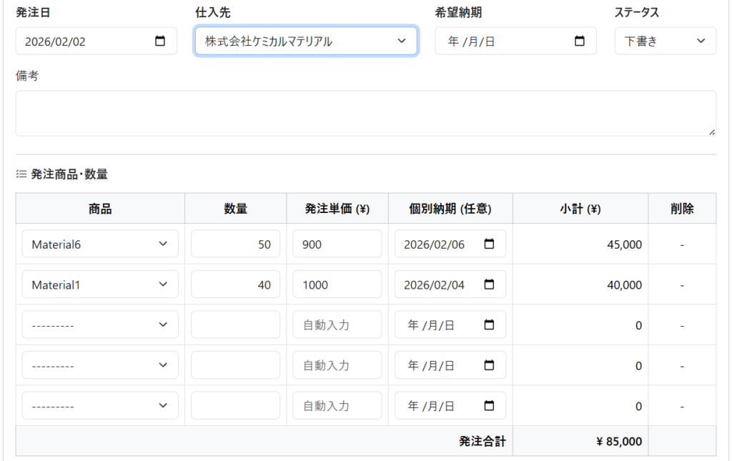732x461 pixels.
Task: Click empty quantity field in third row
Action: pyautogui.click(x=235, y=325)
